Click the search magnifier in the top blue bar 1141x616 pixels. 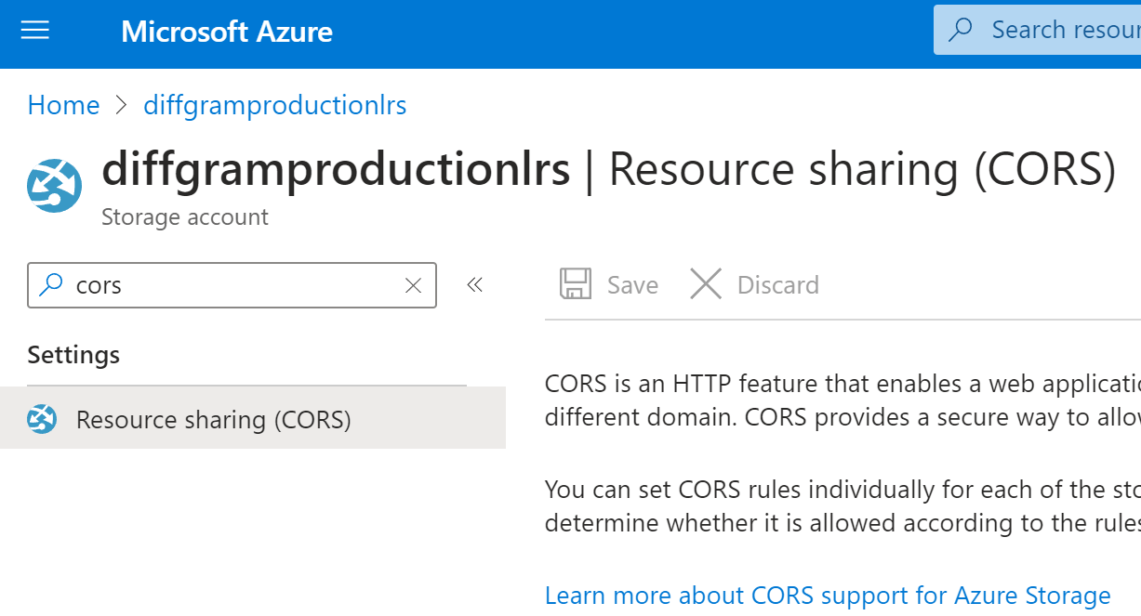[959, 30]
